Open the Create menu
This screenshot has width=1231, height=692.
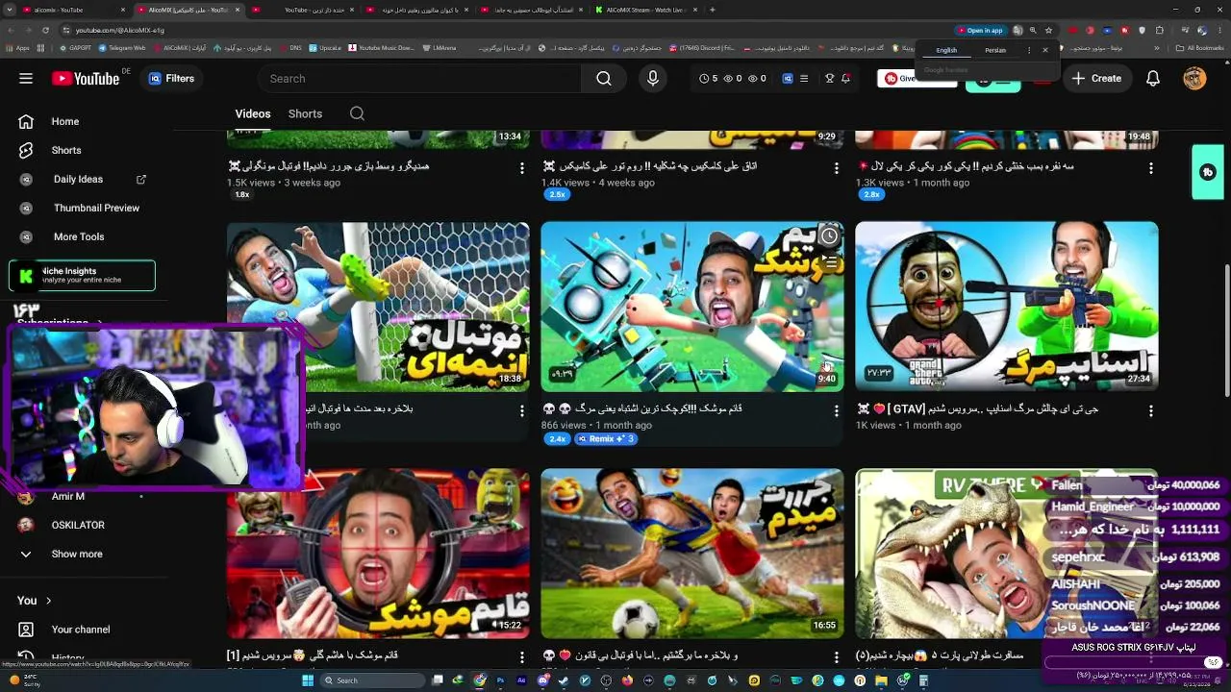(1097, 79)
